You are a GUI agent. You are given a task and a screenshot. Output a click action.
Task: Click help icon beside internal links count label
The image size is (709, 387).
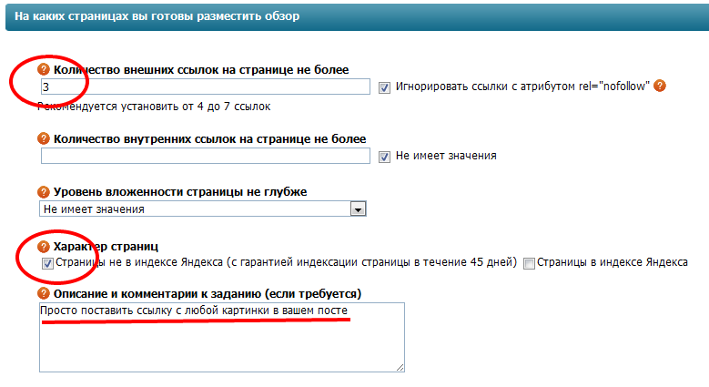tap(43, 138)
